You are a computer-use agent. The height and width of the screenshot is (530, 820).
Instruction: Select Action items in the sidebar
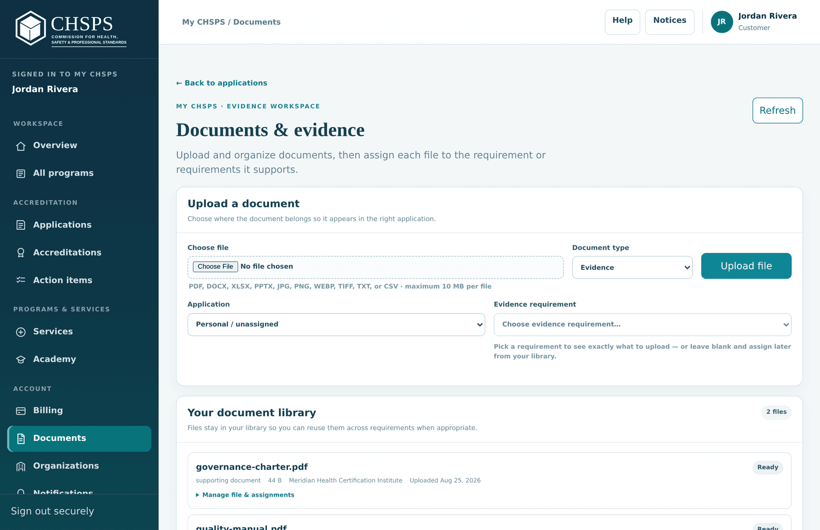pyautogui.click(x=79, y=280)
